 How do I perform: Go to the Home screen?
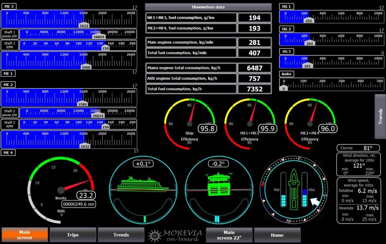(277, 235)
